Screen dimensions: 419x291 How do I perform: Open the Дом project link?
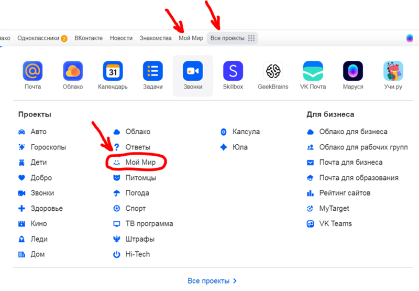point(37,254)
